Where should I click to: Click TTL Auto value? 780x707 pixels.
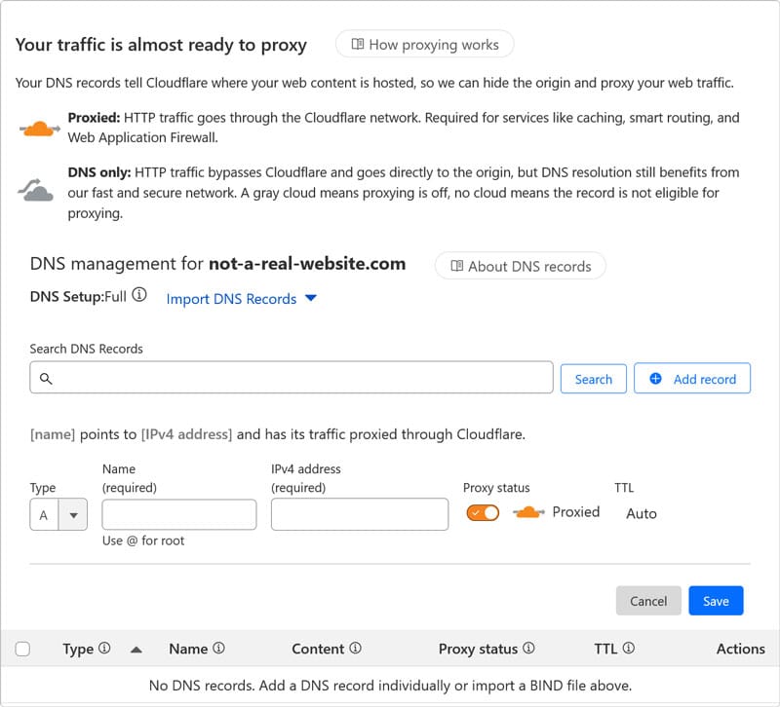642,513
